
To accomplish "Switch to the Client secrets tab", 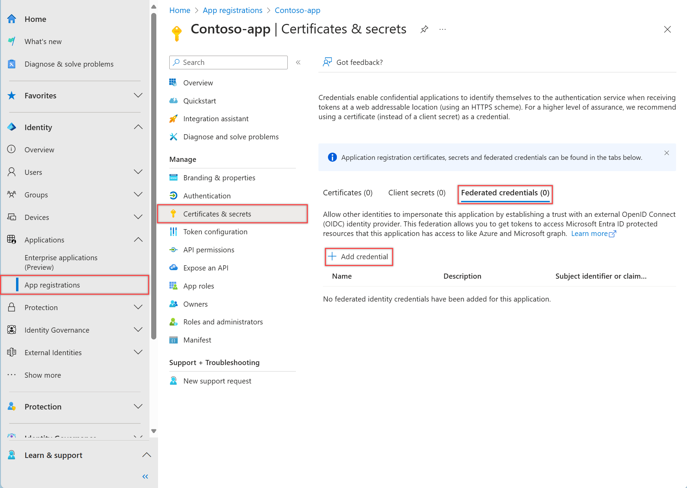I will 416,193.
